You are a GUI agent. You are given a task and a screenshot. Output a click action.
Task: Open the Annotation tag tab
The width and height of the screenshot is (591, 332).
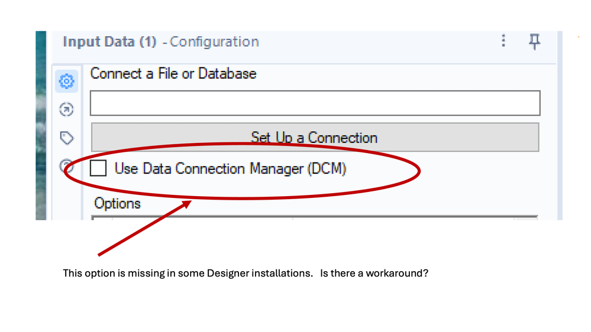(67, 138)
